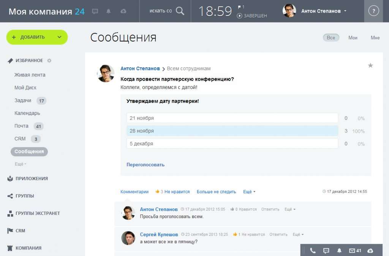Open Календарь in sidebar
The width and height of the screenshot is (389, 256).
point(27,113)
